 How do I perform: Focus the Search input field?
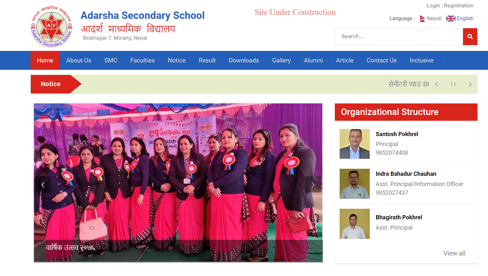tap(399, 37)
